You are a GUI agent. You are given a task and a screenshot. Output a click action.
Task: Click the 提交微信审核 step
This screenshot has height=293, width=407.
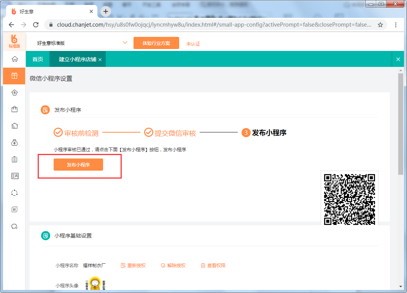point(170,133)
